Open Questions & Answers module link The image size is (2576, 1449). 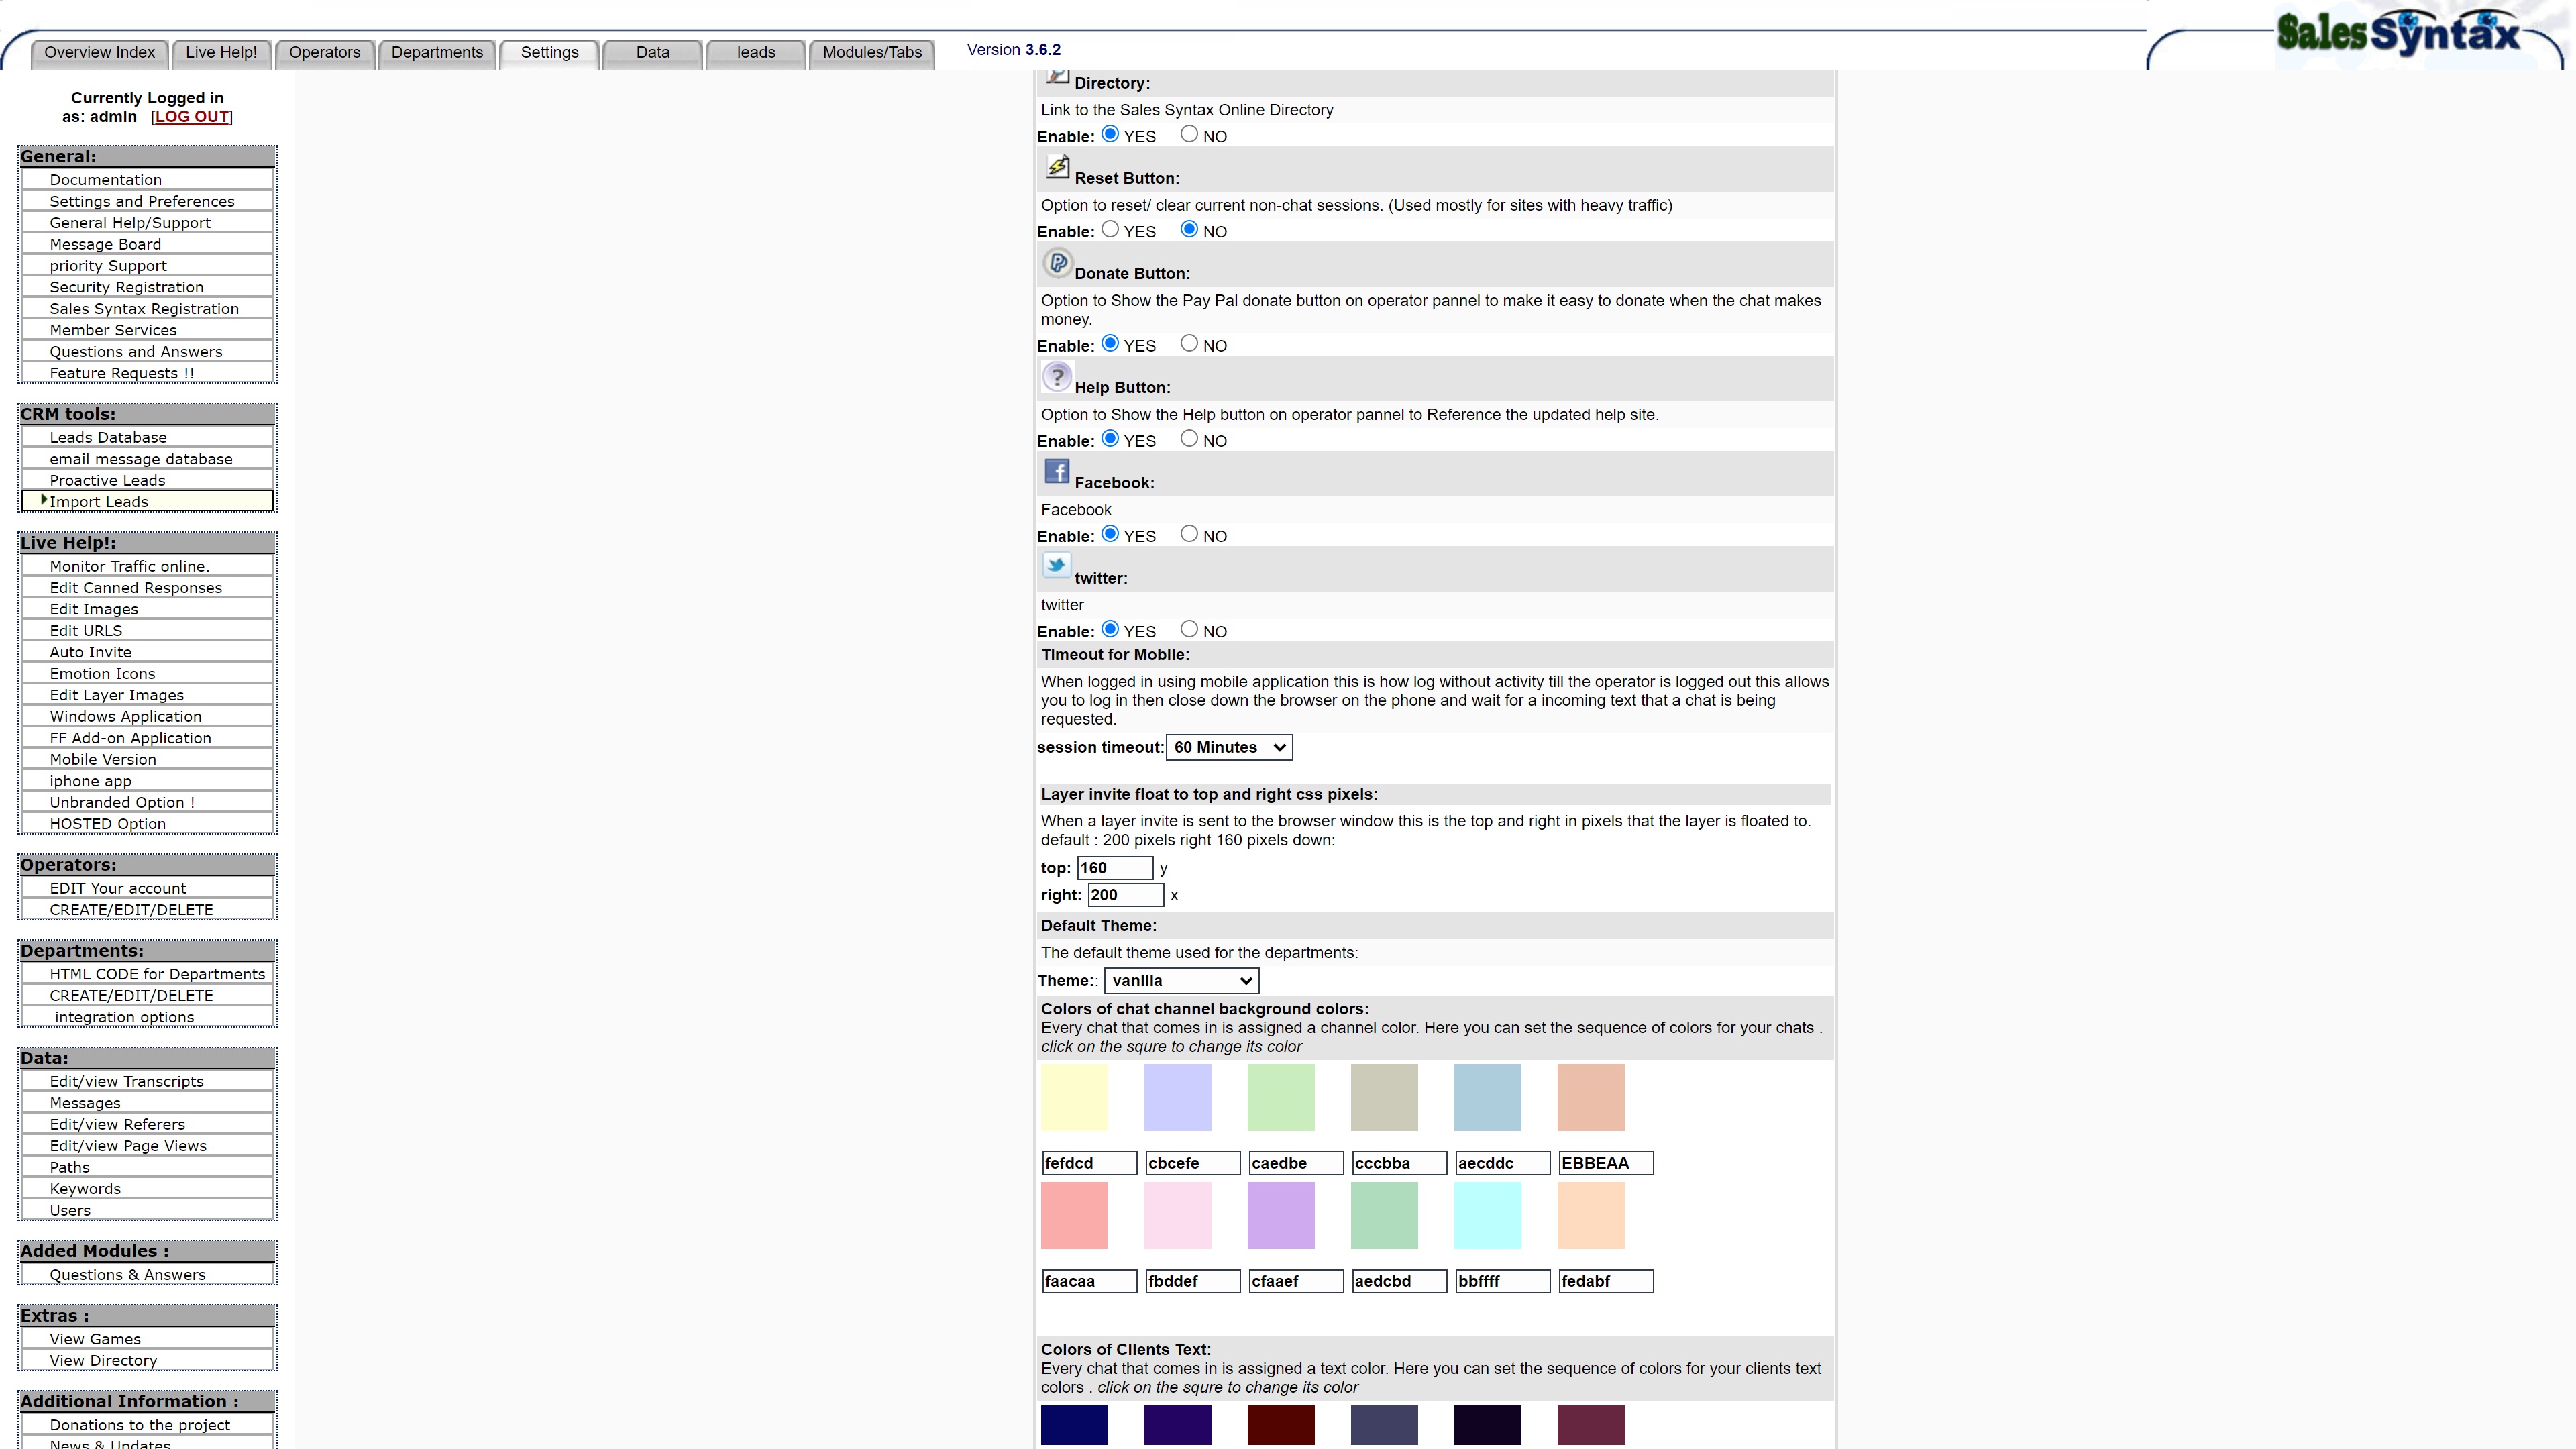pos(148,1275)
